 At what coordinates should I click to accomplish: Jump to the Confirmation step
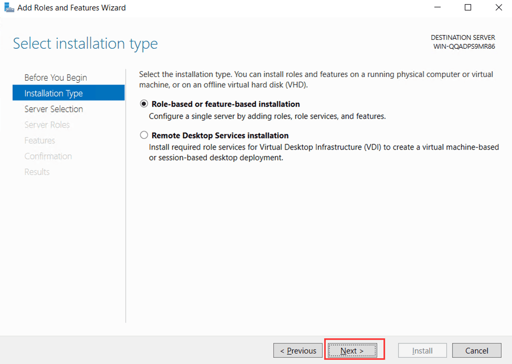pyautogui.click(x=48, y=156)
